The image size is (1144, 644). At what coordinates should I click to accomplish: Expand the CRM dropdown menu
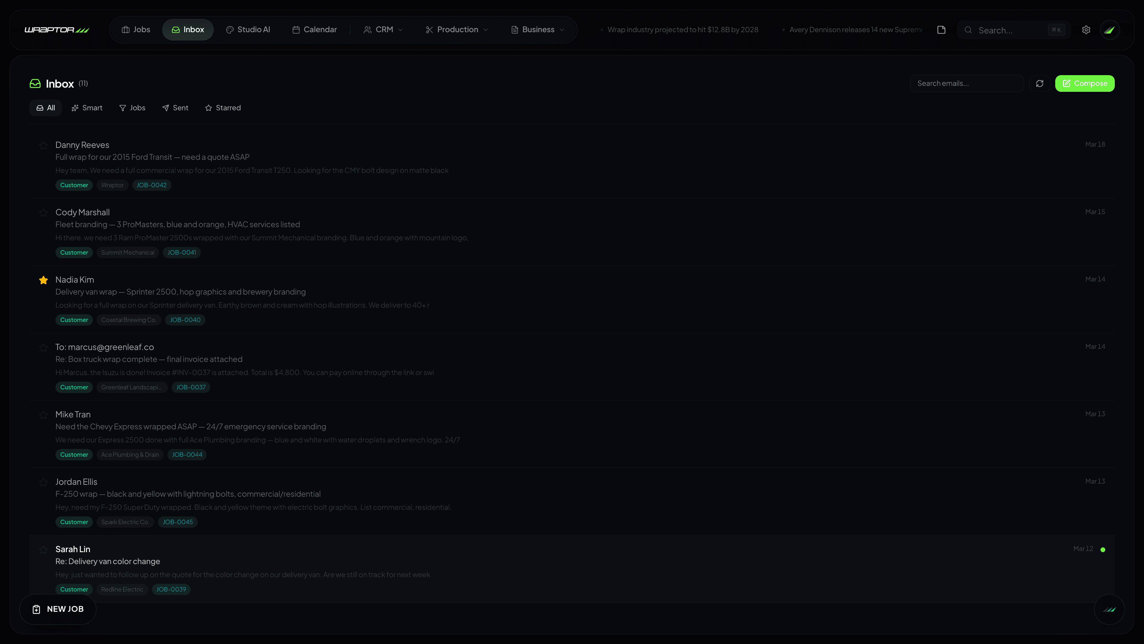(x=383, y=29)
